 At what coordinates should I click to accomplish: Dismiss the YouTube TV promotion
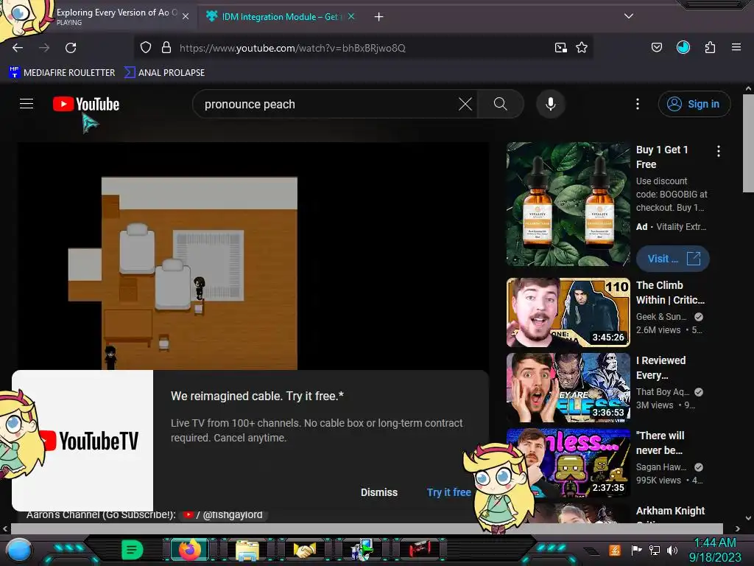[379, 492]
